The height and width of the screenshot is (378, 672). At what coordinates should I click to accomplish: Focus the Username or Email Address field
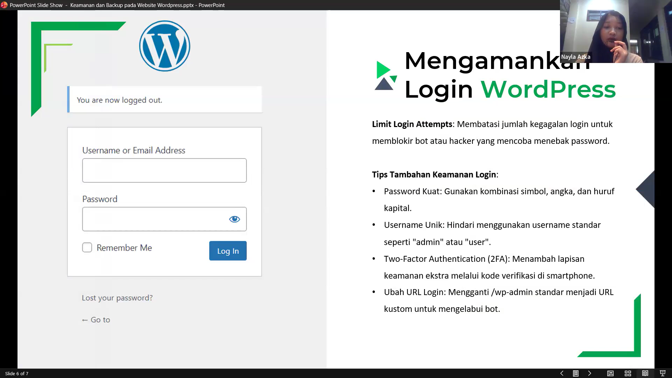click(x=164, y=170)
